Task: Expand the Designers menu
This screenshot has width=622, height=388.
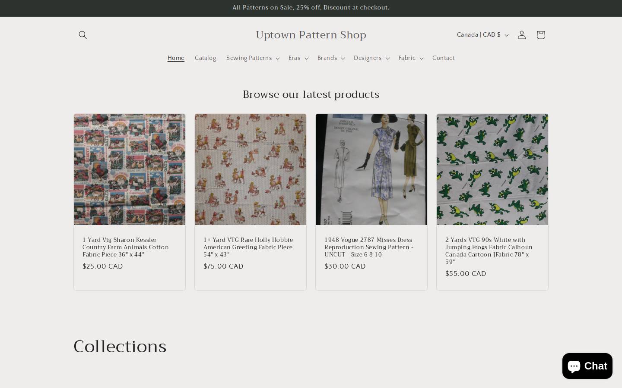Action: [x=371, y=58]
